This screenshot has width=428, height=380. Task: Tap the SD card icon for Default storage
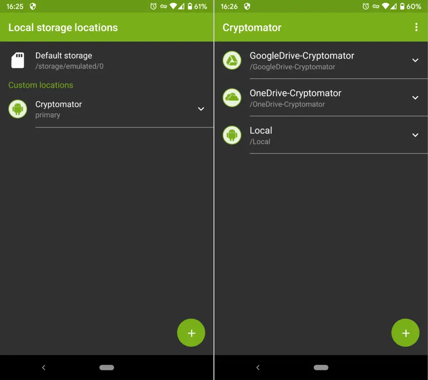click(18, 60)
